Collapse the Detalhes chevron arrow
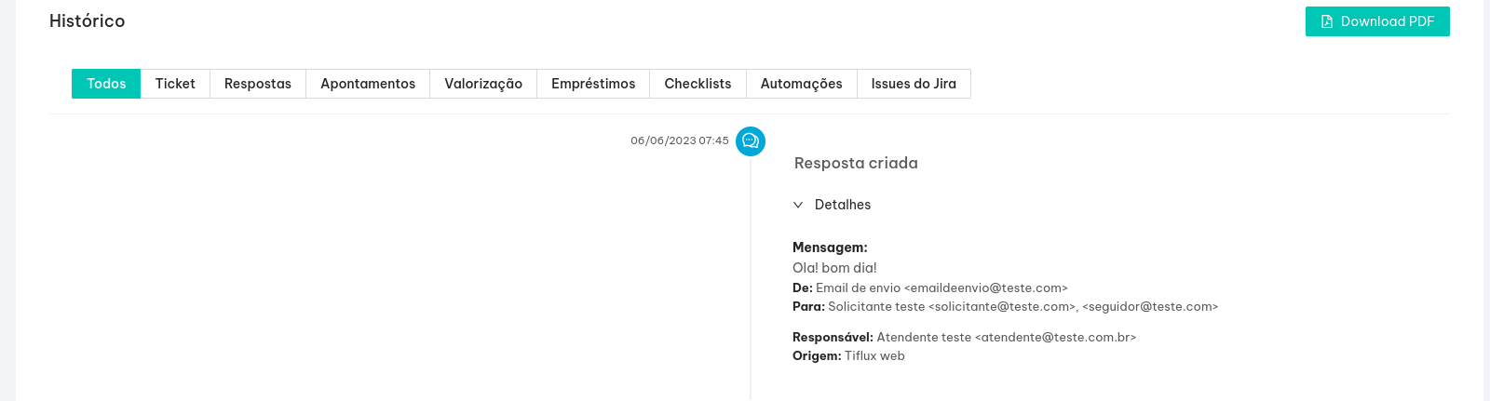 click(x=798, y=205)
